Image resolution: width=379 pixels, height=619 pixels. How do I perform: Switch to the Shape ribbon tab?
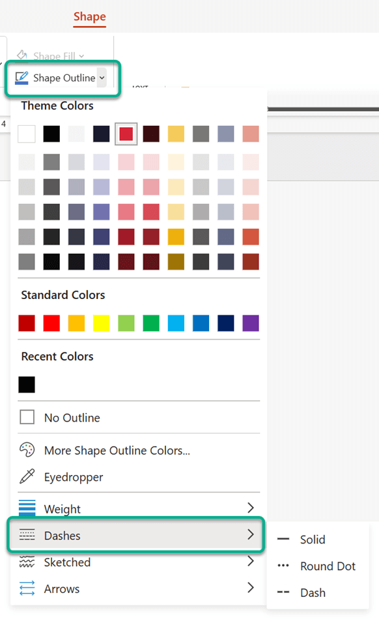[89, 17]
